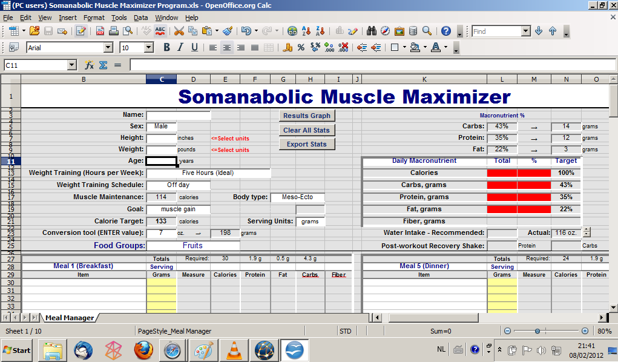
Task: Select the Meal Manager sheet tab
Action: point(70,318)
